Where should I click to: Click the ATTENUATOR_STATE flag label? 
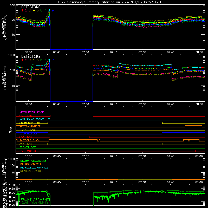click(x=31, y=112)
